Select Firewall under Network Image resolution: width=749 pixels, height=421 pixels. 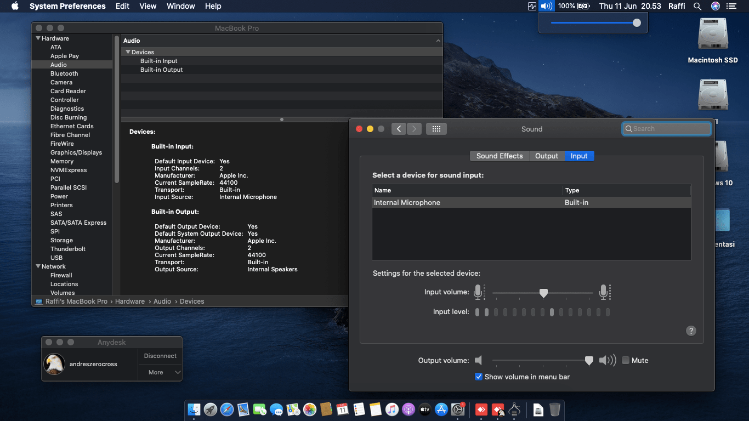click(61, 275)
